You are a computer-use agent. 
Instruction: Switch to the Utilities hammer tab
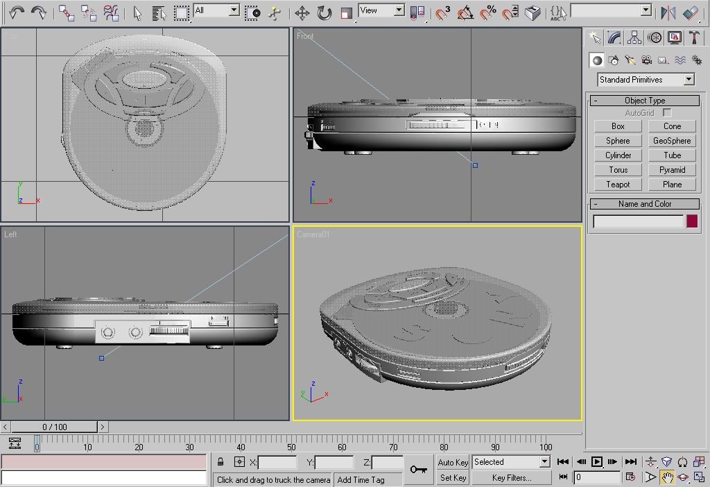click(694, 37)
